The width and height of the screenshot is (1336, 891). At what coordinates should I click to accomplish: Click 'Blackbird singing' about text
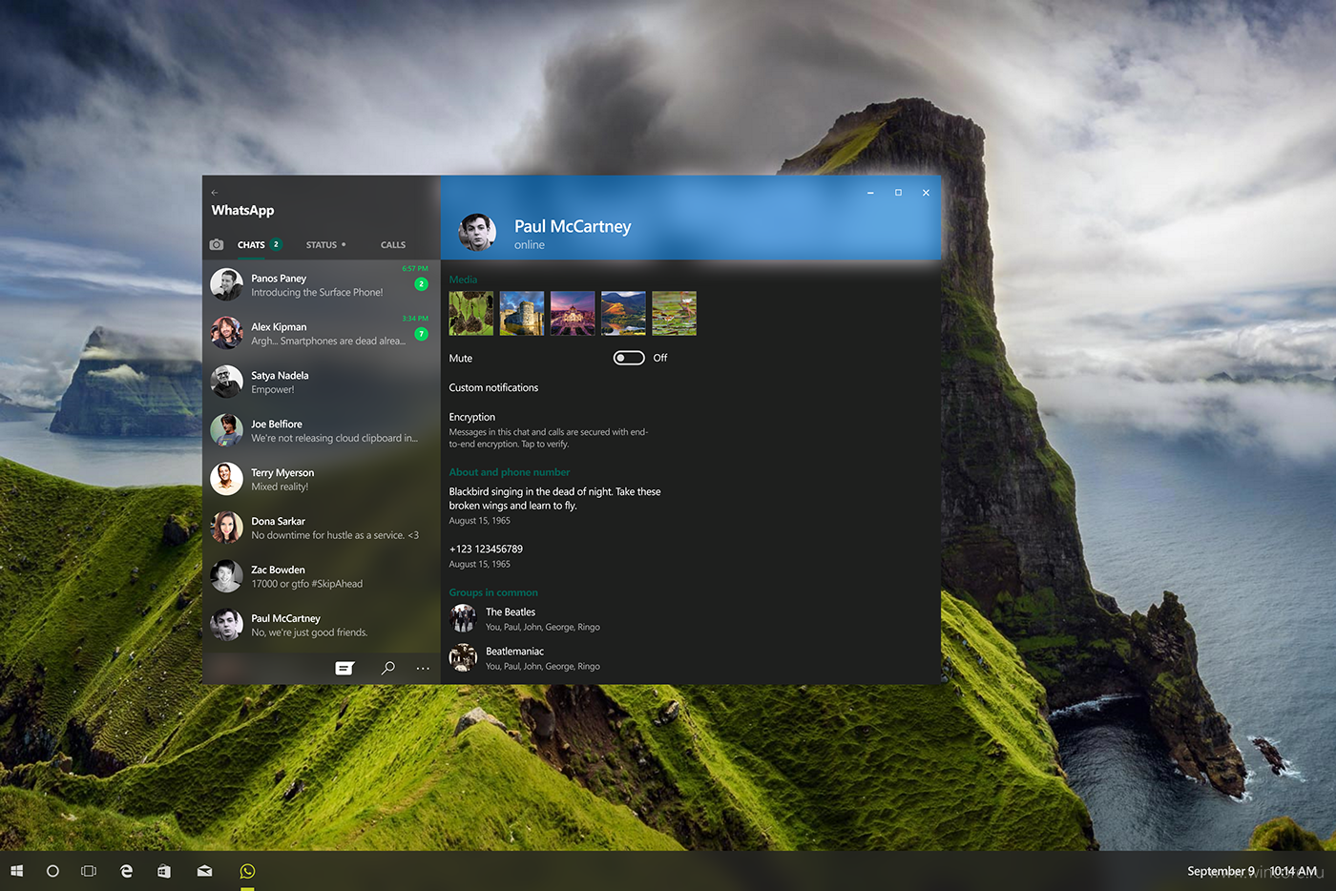point(554,498)
